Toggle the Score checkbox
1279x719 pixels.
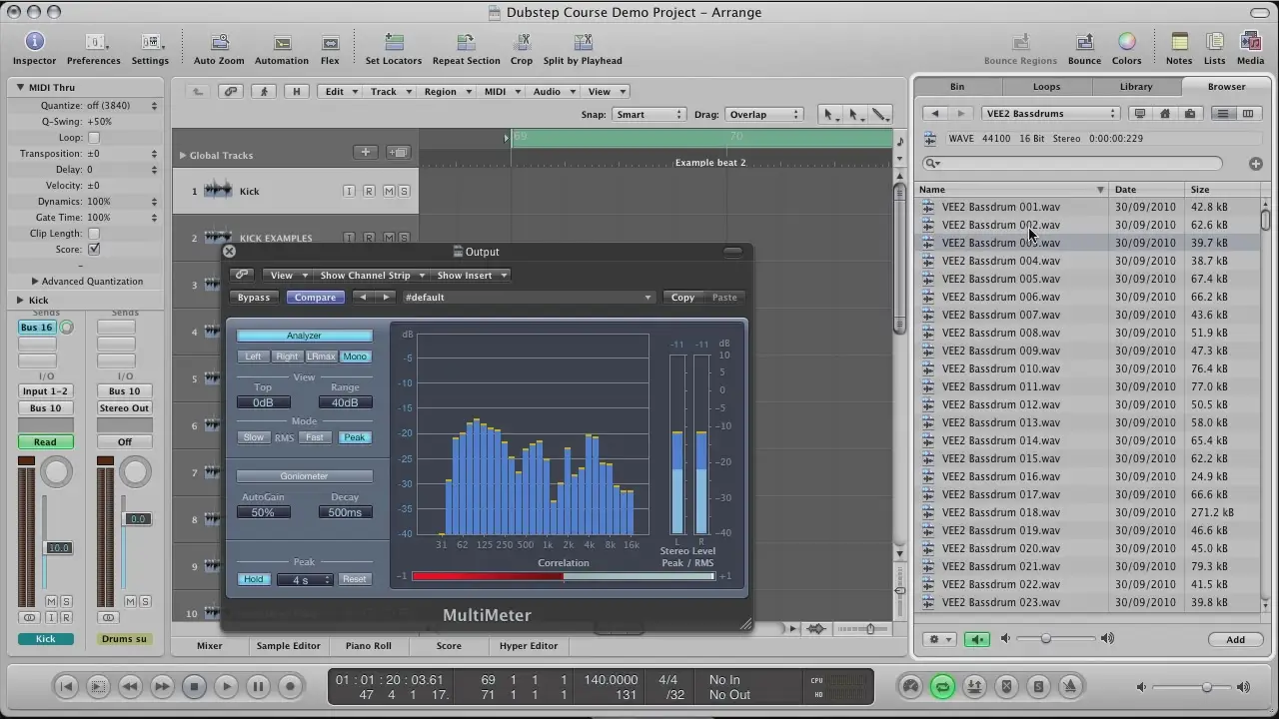94,250
